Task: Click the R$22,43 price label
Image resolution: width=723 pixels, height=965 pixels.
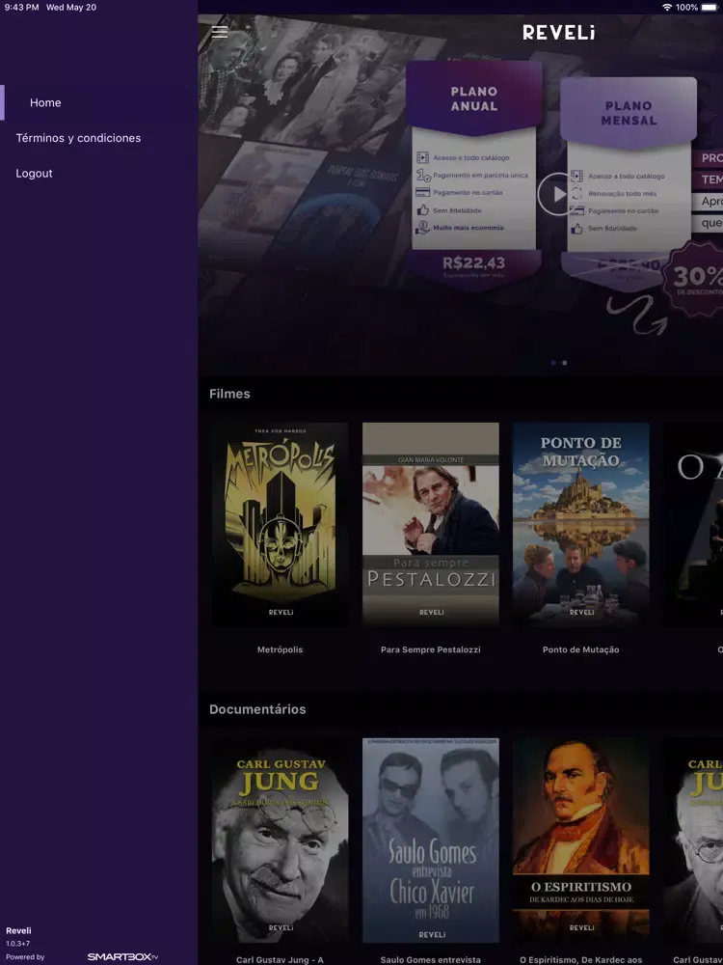Action: tap(473, 263)
